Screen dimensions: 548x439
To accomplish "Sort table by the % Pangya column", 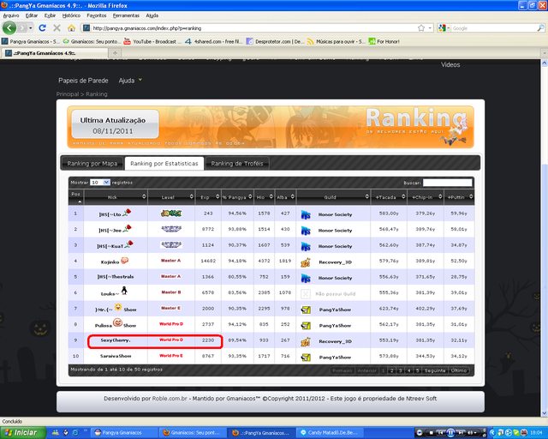I will pyautogui.click(x=237, y=197).
